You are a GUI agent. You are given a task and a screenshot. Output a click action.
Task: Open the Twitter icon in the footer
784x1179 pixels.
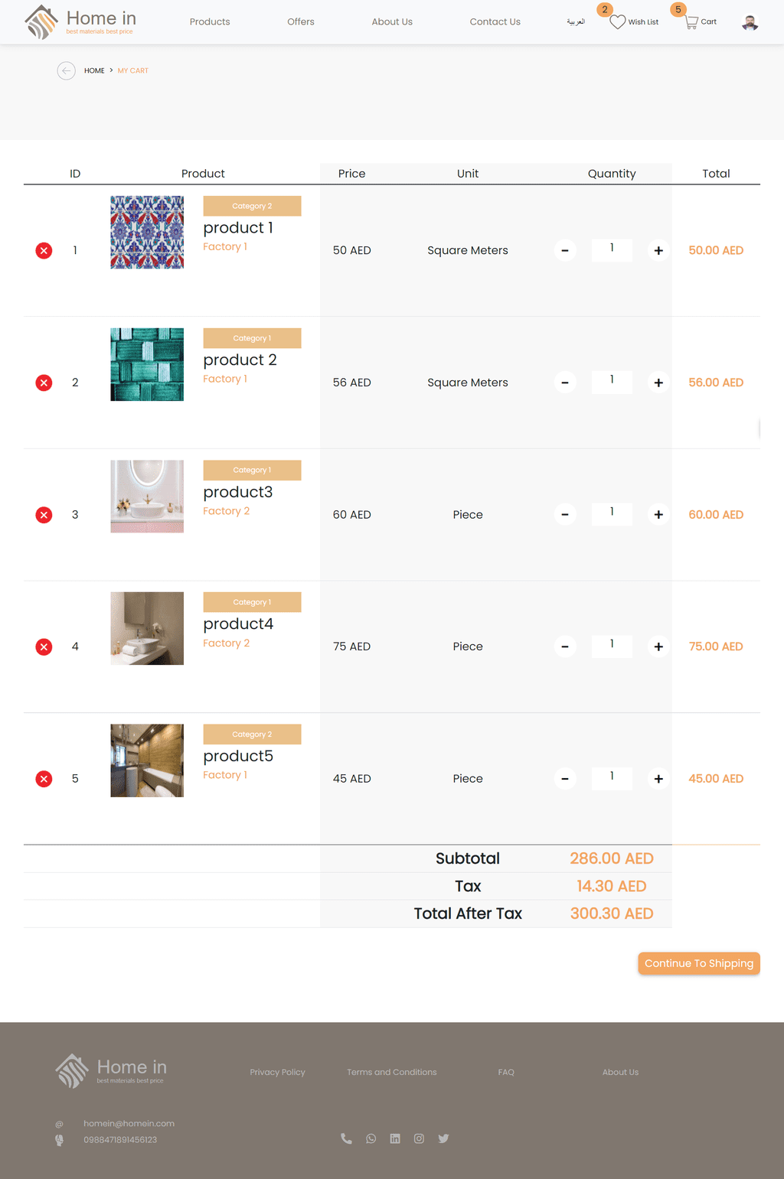443,1138
